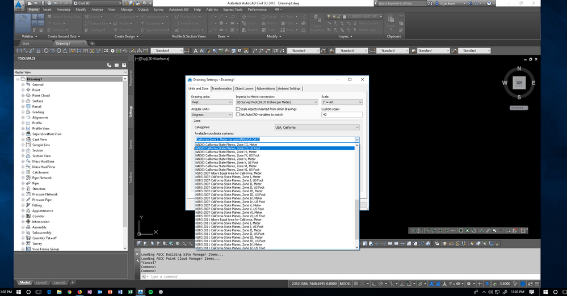This screenshot has width=567, height=296.
Task: Click the Layer Properties icon in ribbon
Action: [317, 19]
